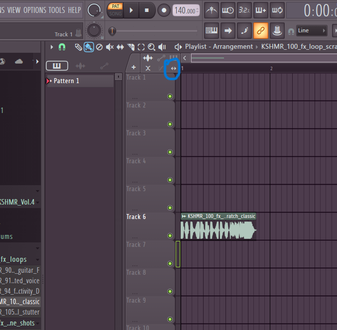The width and height of the screenshot is (337, 330).
Task: Select the Track 6 header
Action: (150, 226)
